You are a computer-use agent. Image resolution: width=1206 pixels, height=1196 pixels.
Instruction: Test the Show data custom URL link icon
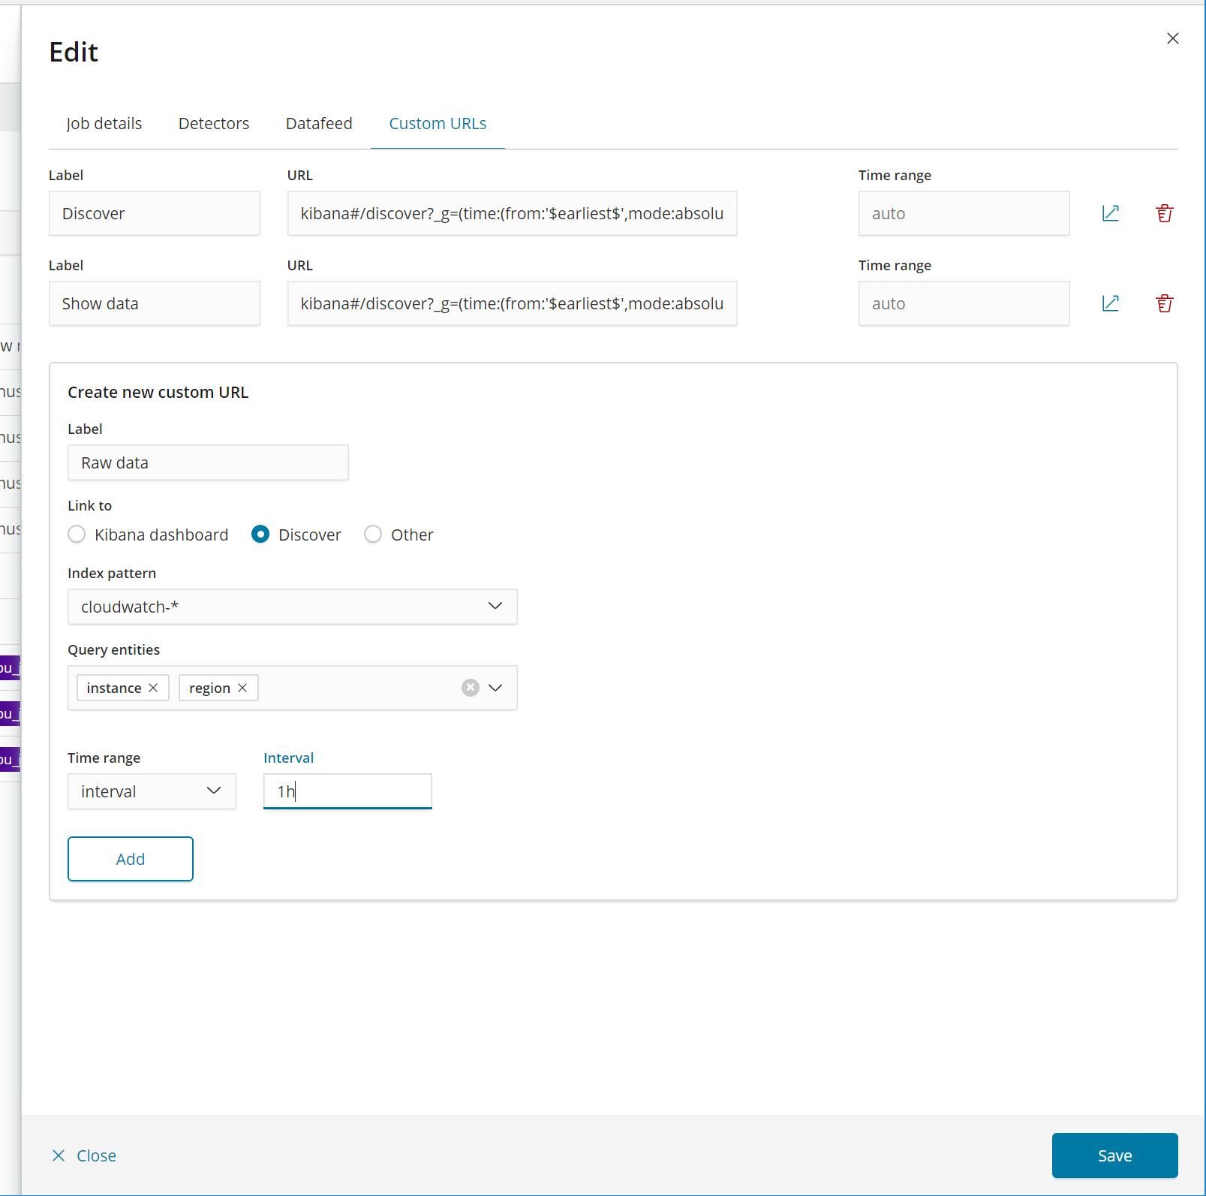(1111, 303)
